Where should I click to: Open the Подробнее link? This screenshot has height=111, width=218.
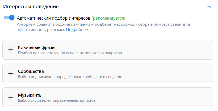pyautogui.click(x=77, y=30)
